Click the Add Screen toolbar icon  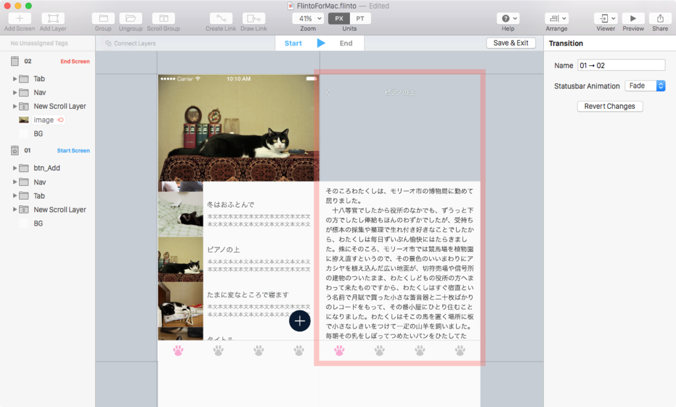(20, 18)
